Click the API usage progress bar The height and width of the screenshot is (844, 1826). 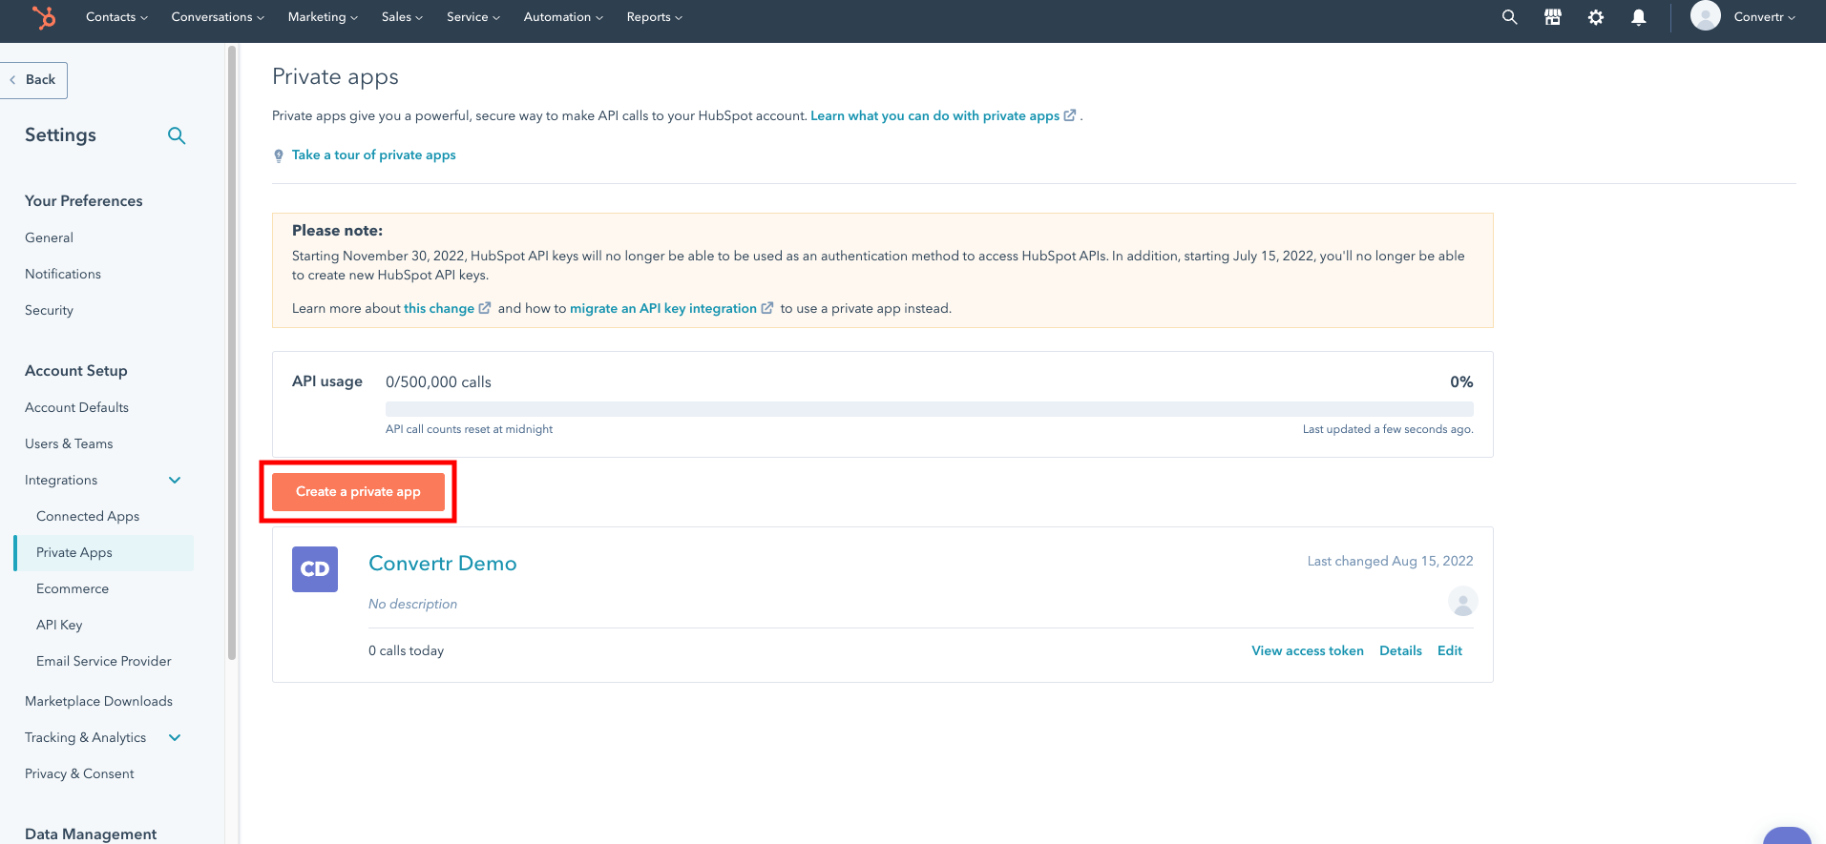pos(930,409)
